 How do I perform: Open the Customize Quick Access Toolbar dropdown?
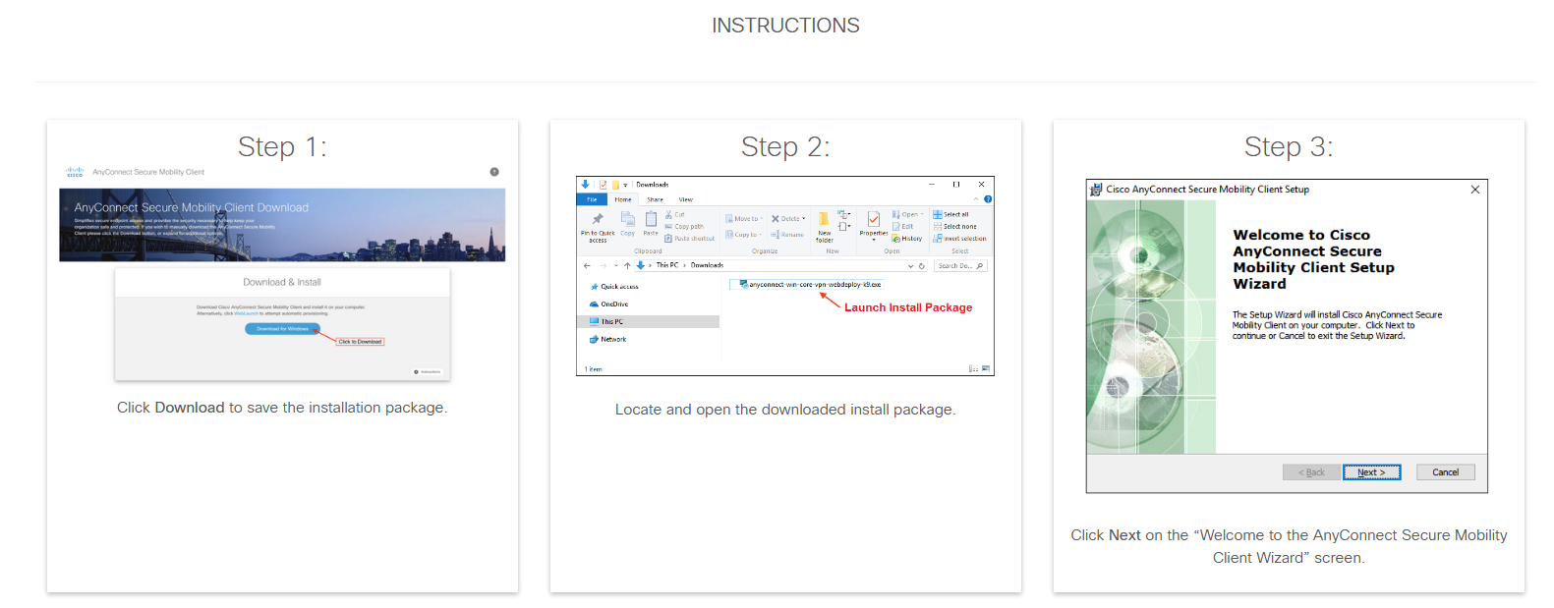(x=625, y=185)
